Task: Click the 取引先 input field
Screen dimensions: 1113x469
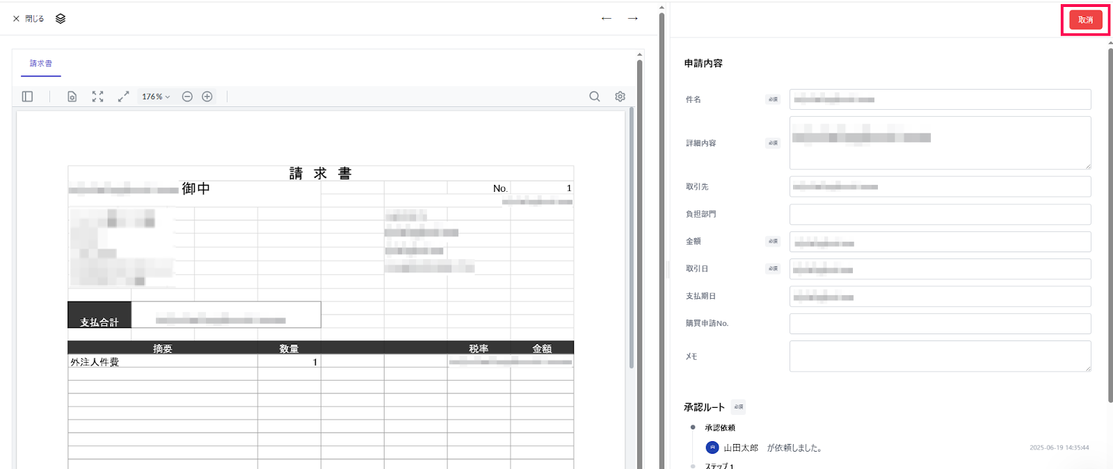Action: 940,186
